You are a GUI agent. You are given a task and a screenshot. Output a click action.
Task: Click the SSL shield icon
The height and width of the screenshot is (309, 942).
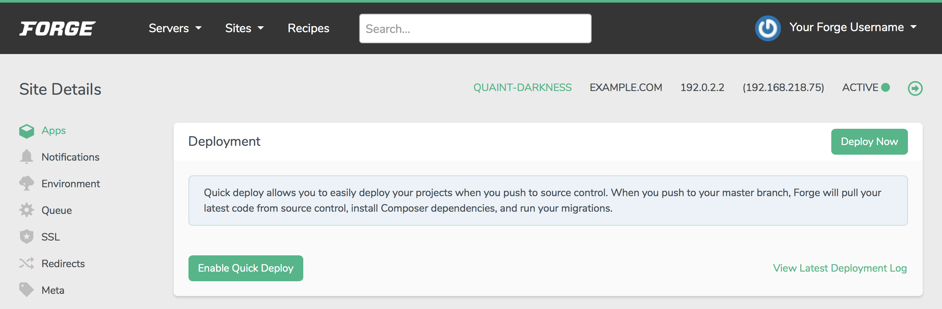tap(27, 237)
